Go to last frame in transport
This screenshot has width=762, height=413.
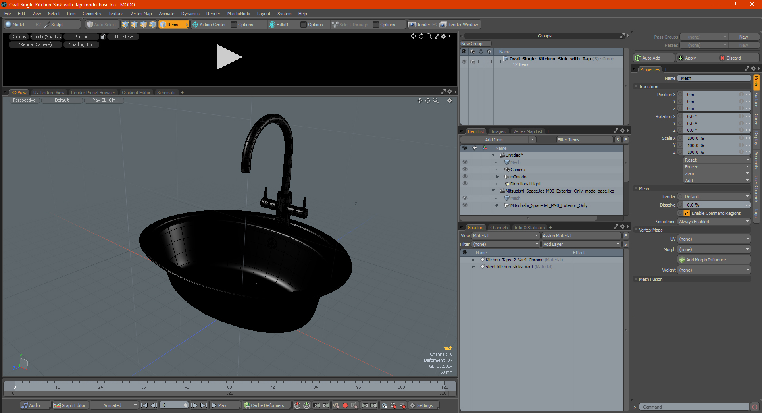[204, 405]
